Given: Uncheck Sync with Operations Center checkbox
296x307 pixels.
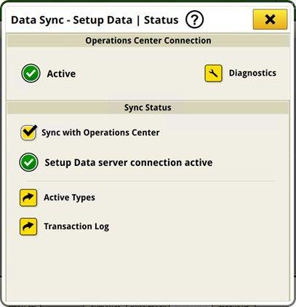Looking at the screenshot, I should click(x=28, y=132).
